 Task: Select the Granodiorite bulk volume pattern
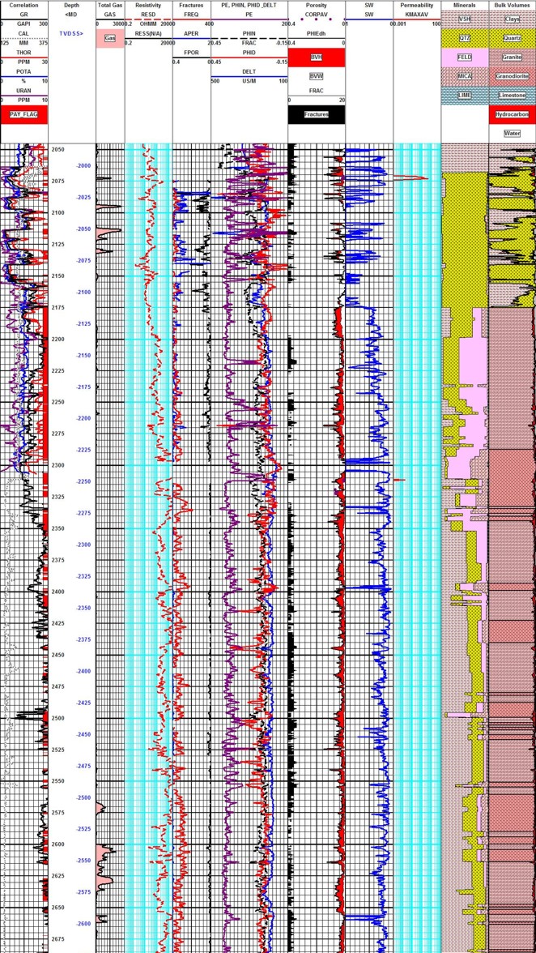(512, 76)
